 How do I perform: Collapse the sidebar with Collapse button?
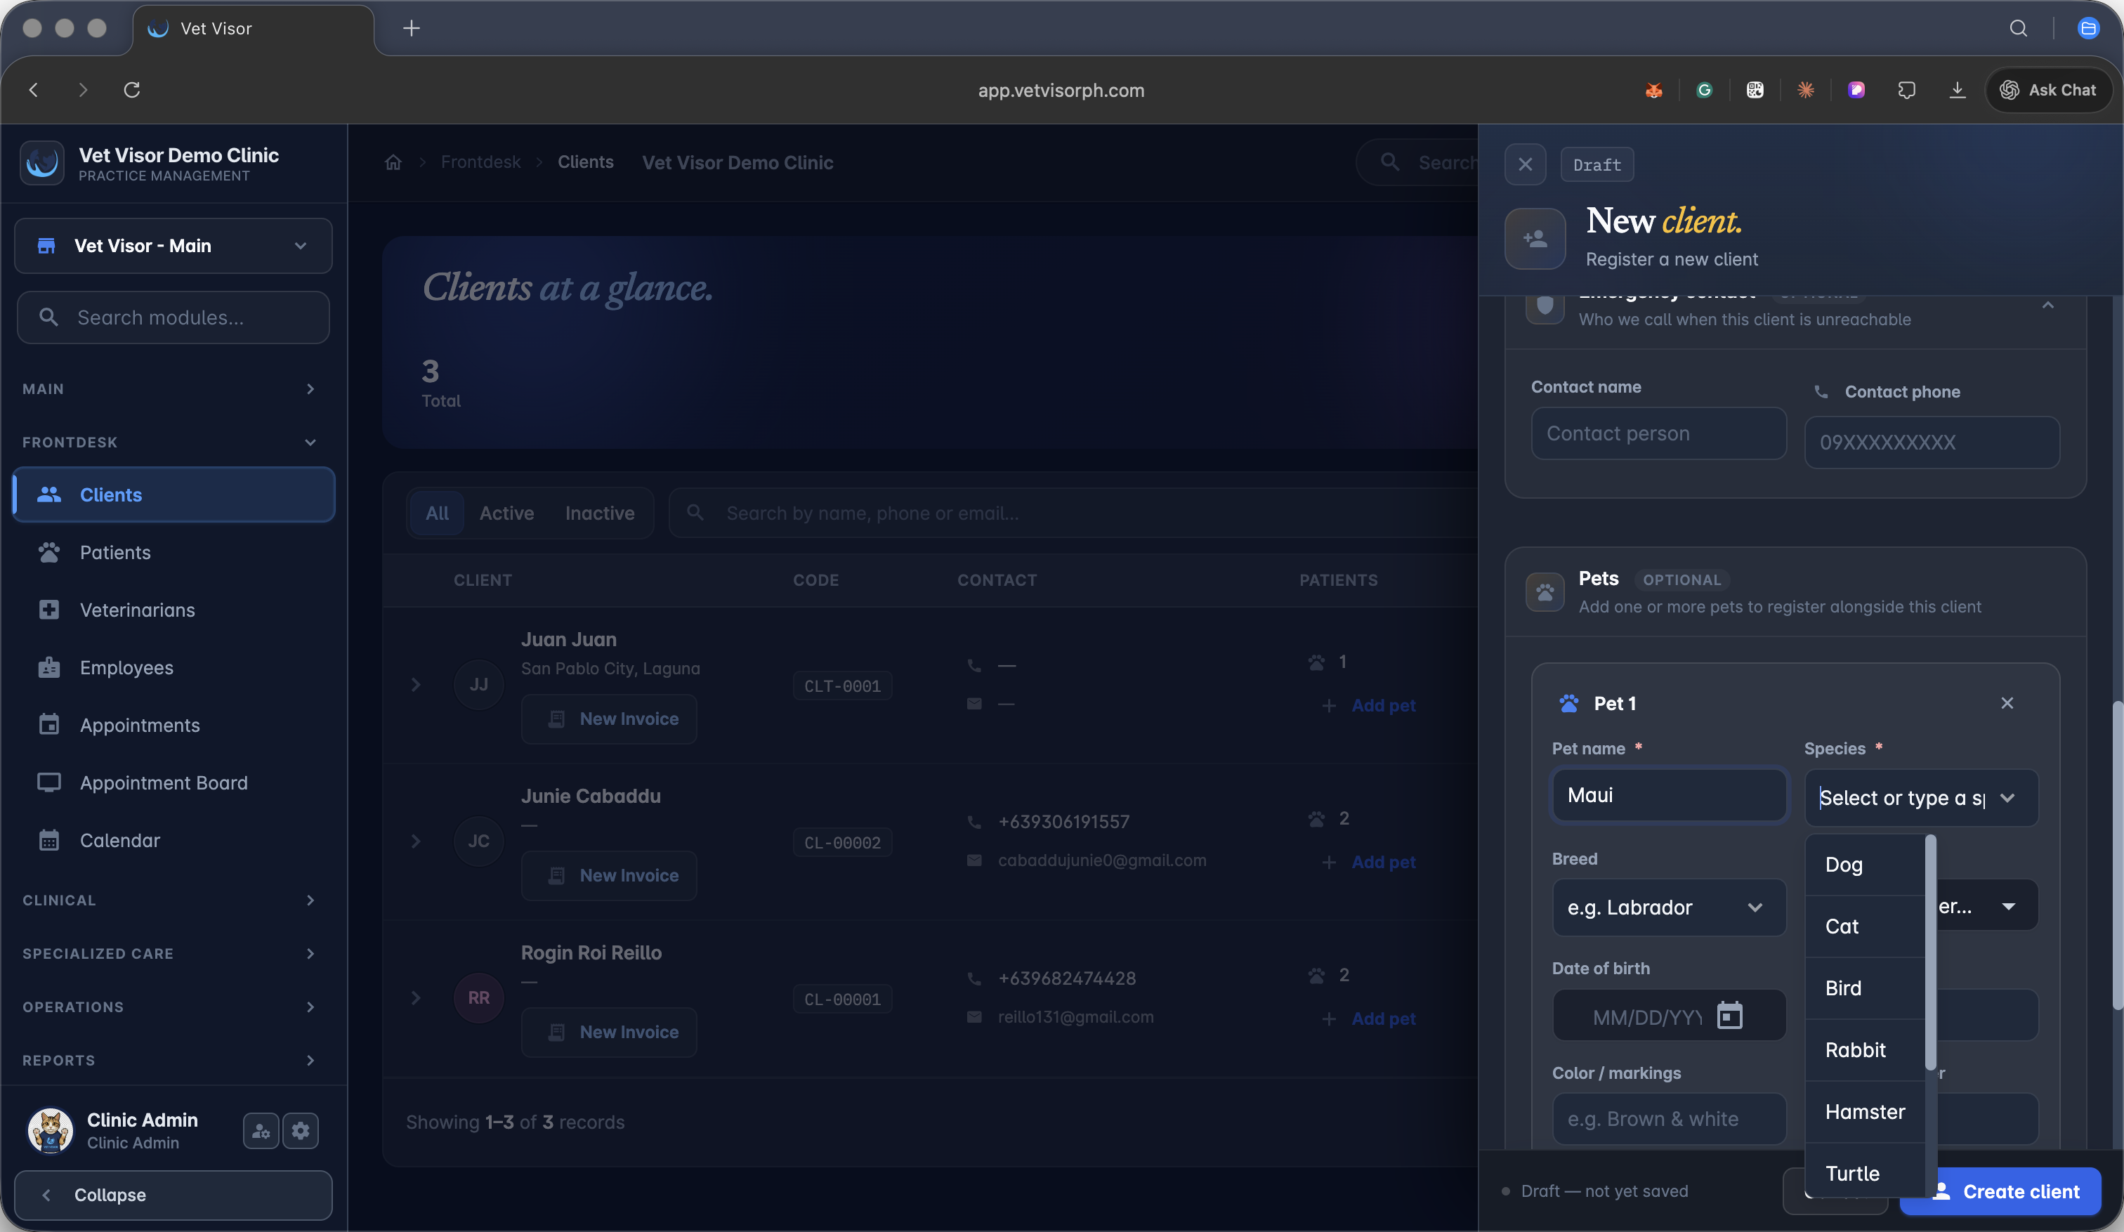pyautogui.click(x=173, y=1195)
